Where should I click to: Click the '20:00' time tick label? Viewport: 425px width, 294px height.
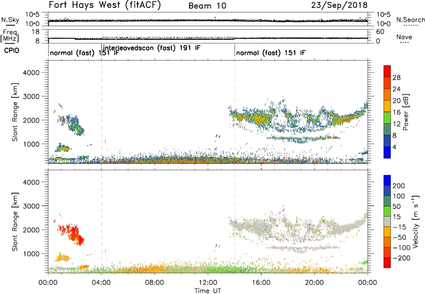pyautogui.click(x=314, y=283)
